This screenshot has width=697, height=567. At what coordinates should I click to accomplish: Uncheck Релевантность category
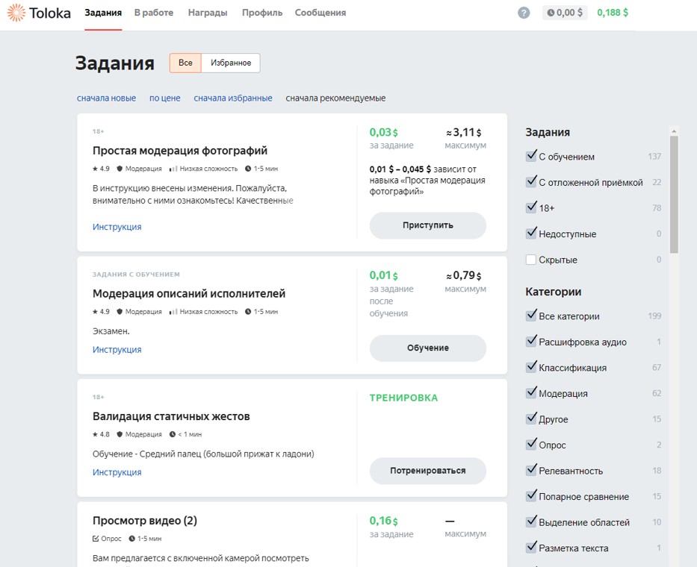click(x=531, y=470)
